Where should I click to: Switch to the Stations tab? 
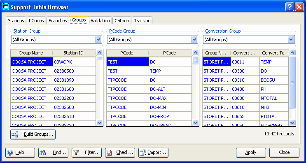16,21
